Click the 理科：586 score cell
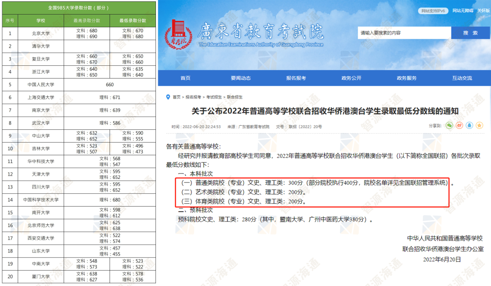Viewport: 491px width, 286px height. [110, 123]
